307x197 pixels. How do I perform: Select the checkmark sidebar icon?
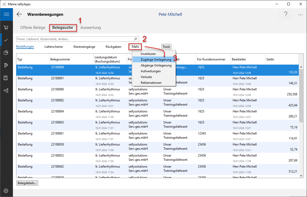click(6, 40)
